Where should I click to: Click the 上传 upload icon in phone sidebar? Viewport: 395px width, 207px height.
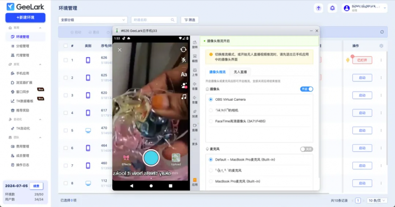(x=195, y=71)
